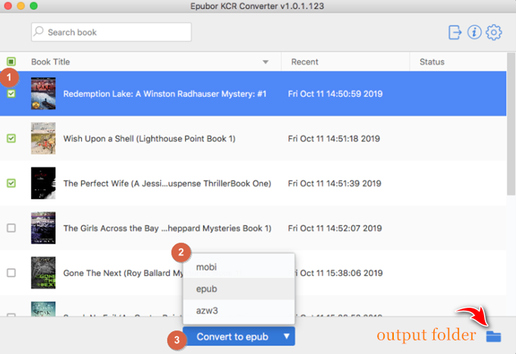516x354 pixels.
Task: Select Wish Upon a Shell title text
Action: point(149,139)
